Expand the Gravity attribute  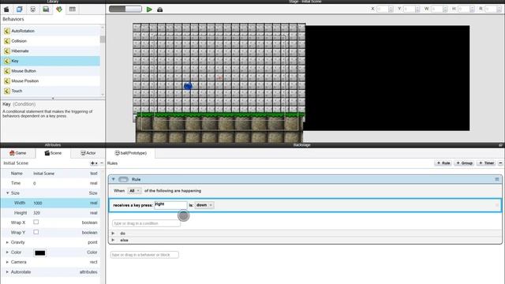pos(7,242)
